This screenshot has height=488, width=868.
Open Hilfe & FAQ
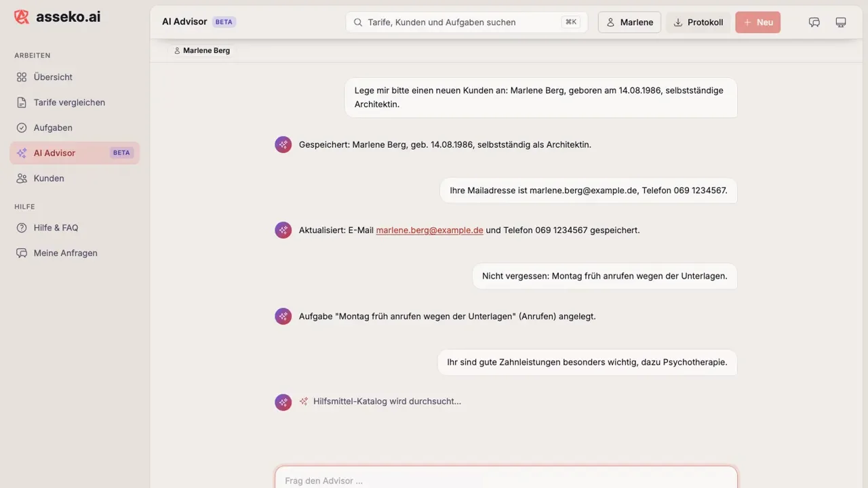pyautogui.click(x=75, y=228)
